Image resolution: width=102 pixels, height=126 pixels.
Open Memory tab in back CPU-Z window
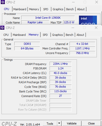click(34, 9)
